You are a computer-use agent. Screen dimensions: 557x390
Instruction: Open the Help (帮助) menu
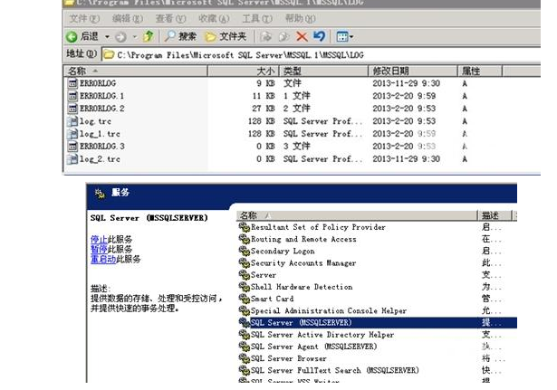[300, 18]
